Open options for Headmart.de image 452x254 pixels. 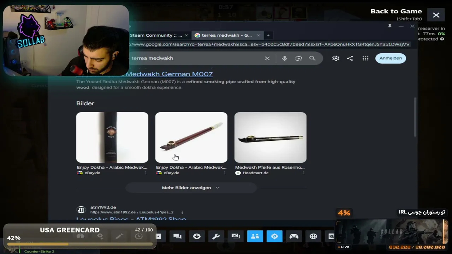tap(304, 173)
